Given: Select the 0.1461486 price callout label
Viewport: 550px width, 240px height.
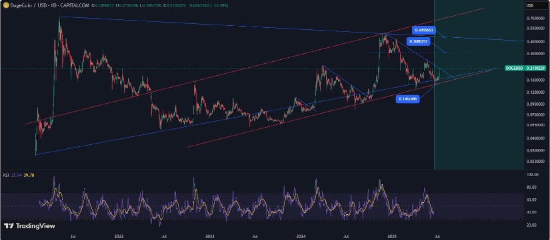Looking at the screenshot, I should (x=408, y=99).
